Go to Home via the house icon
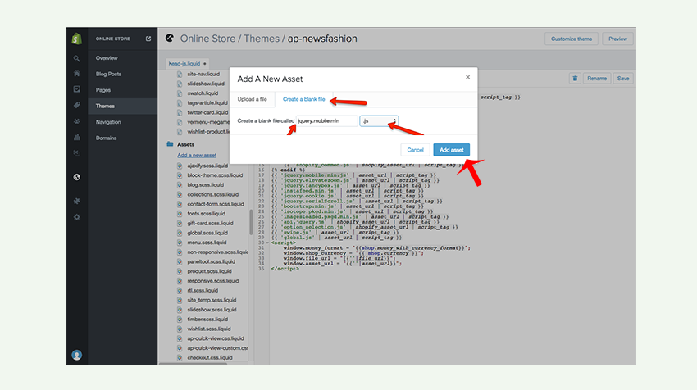This screenshot has height=390, width=697. coord(76,73)
